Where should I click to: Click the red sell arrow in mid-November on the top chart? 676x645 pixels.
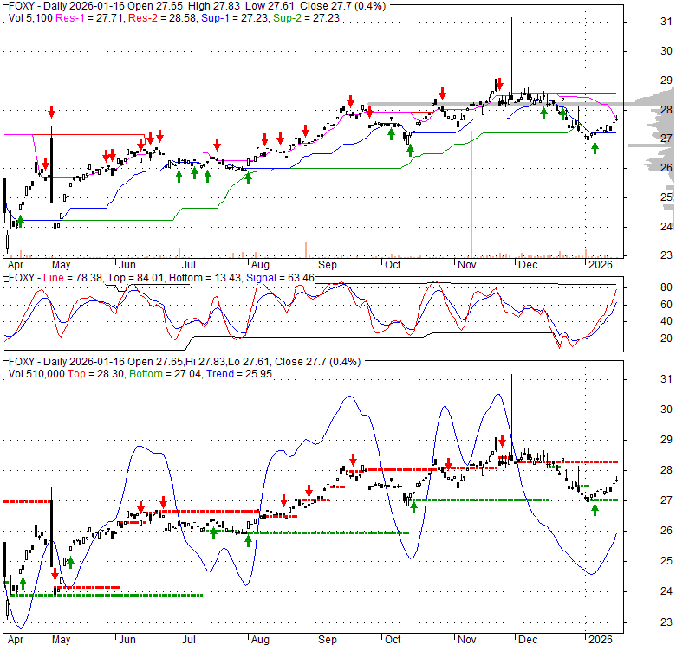(498, 84)
